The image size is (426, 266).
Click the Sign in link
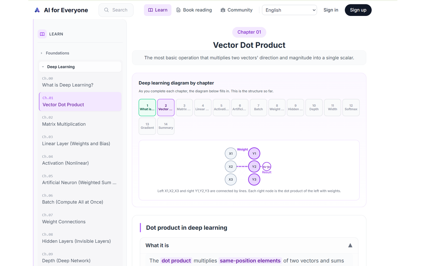[x=331, y=10]
